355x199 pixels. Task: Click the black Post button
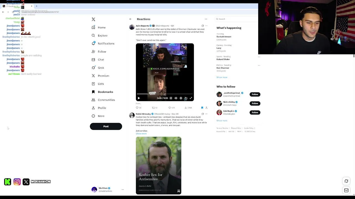click(x=106, y=126)
